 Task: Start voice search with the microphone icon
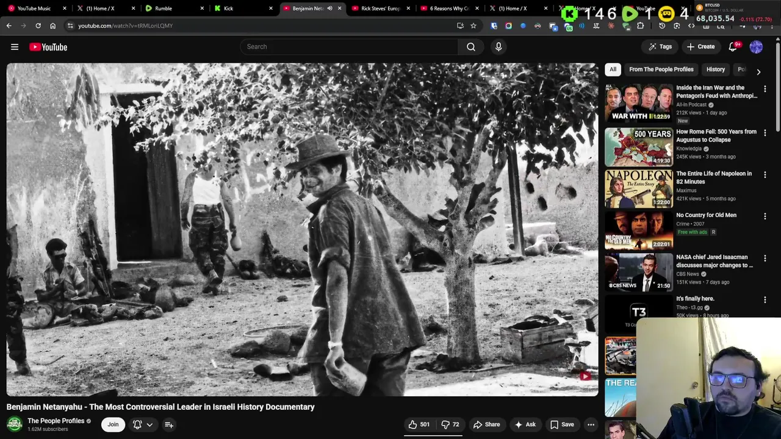point(498,47)
